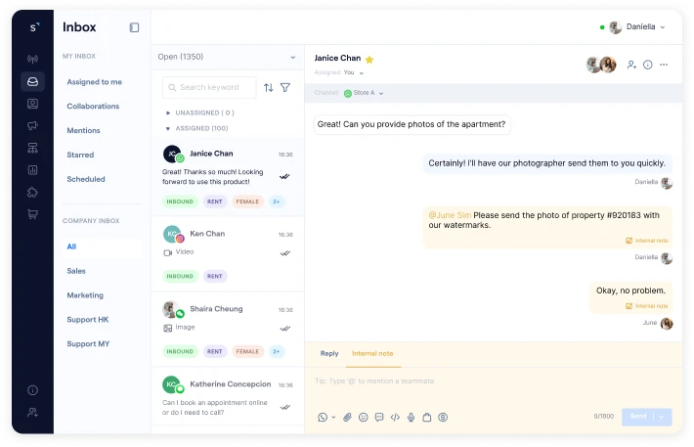Click the code snippet variable icon
The width and height of the screenshot is (694, 447).
(x=395, y=418)
